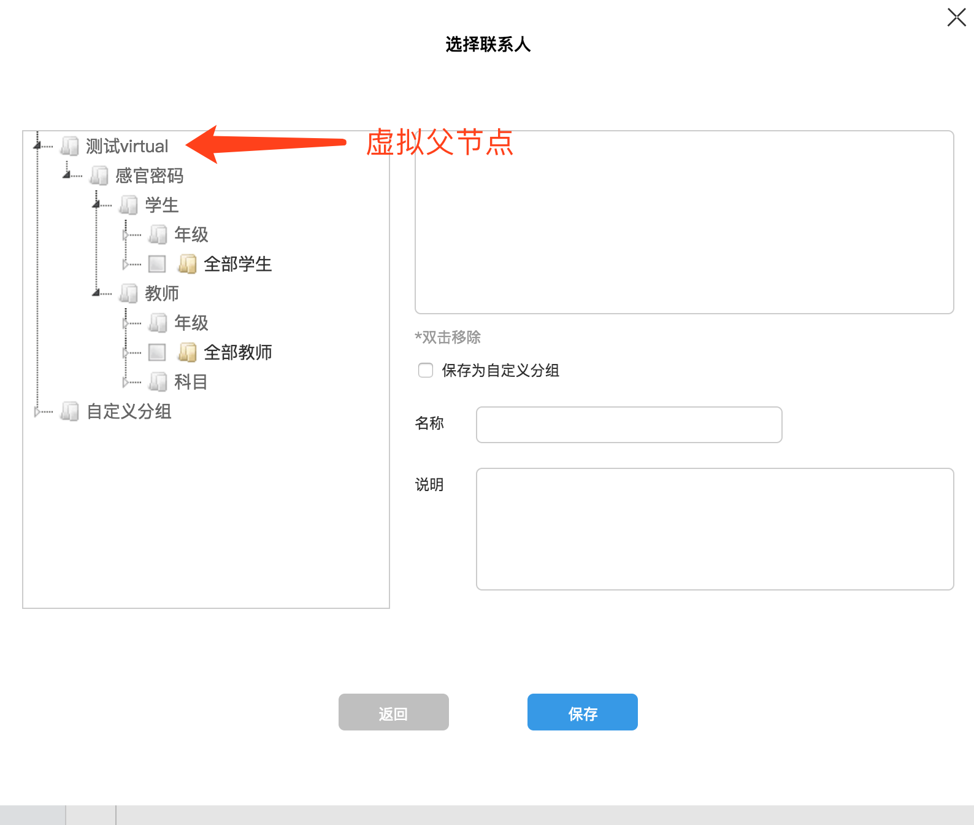Screen dimensions: 974x825
Task: Select the 年级 item under 学生
Action: point(191,234)
